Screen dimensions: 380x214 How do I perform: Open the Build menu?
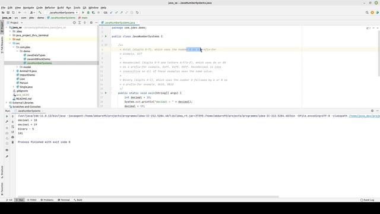pos(61,8)
